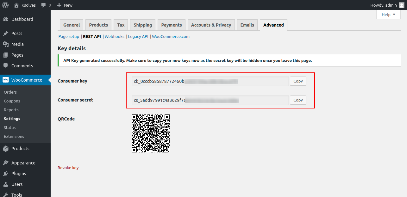Switch to the Shipping tab

(142, 25)
